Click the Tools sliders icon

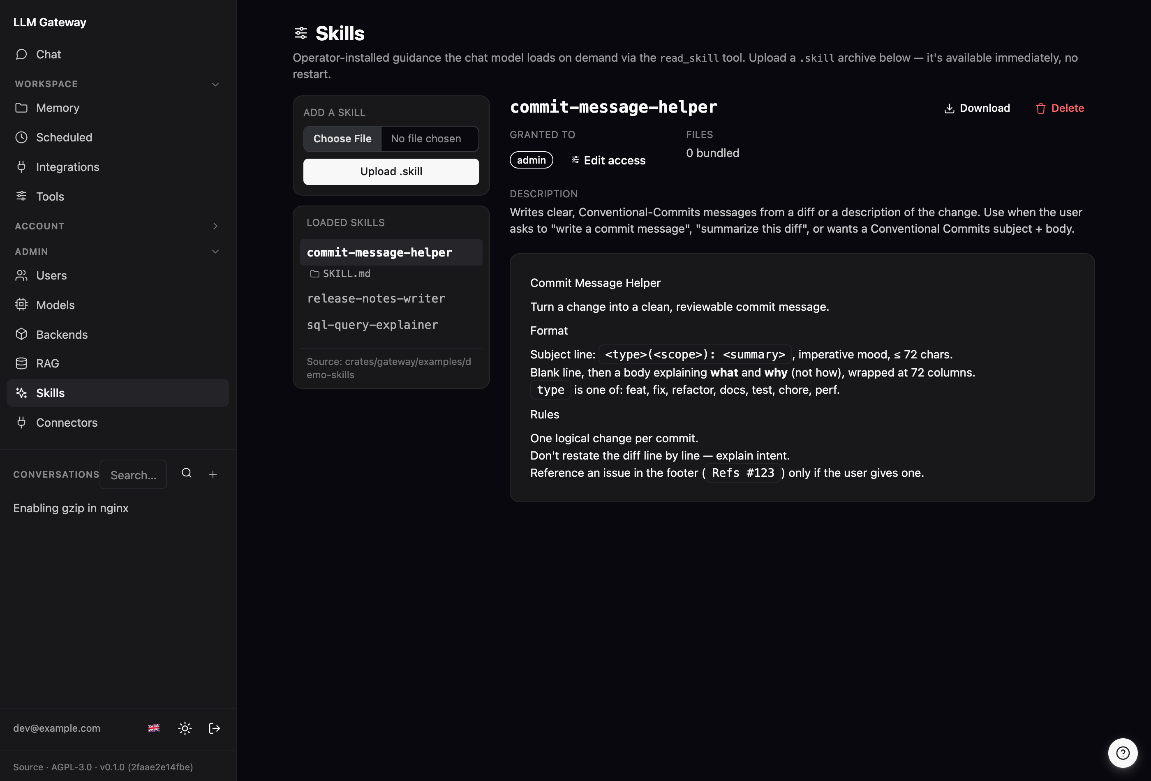click(x=21, y=196)
